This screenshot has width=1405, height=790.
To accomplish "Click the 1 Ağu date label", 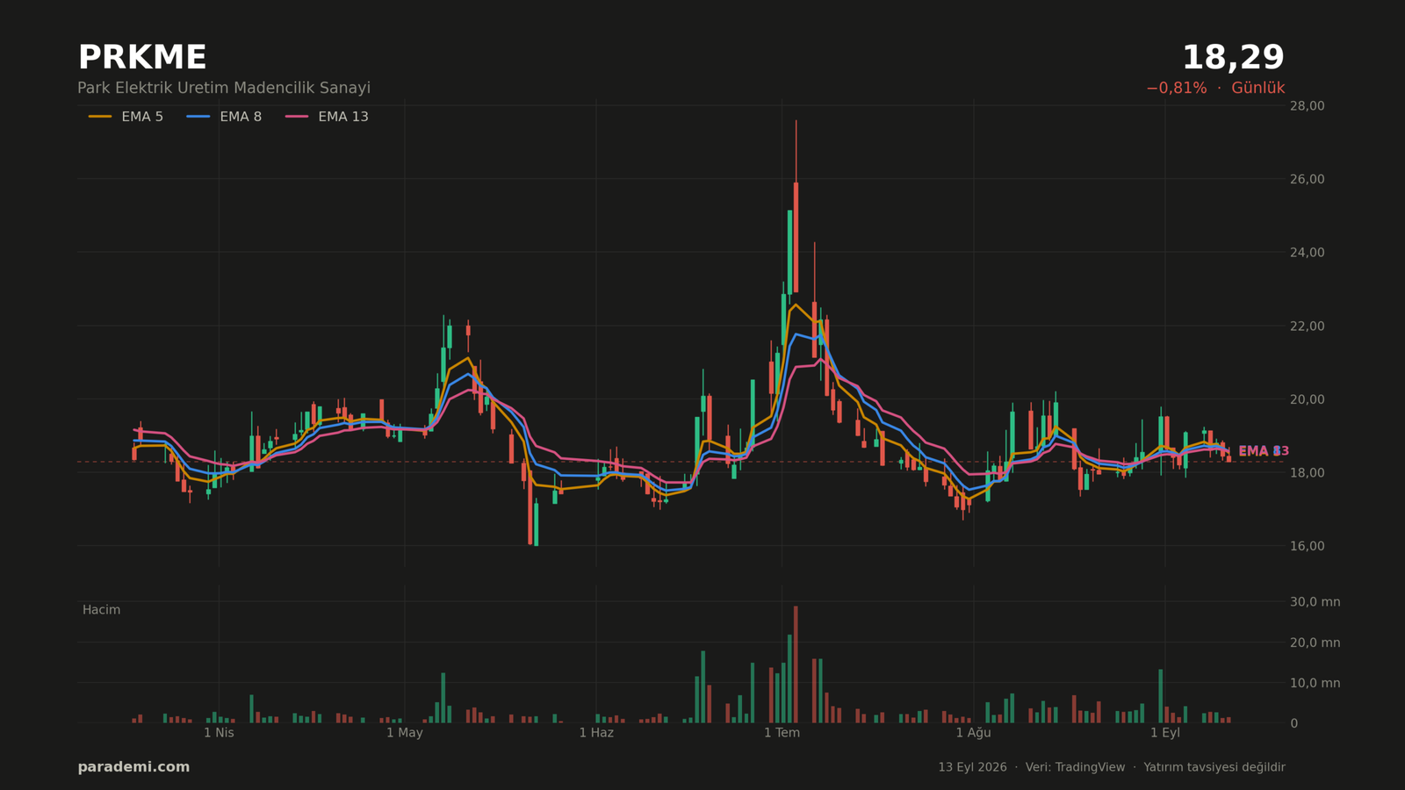I will tap(973, 733).
